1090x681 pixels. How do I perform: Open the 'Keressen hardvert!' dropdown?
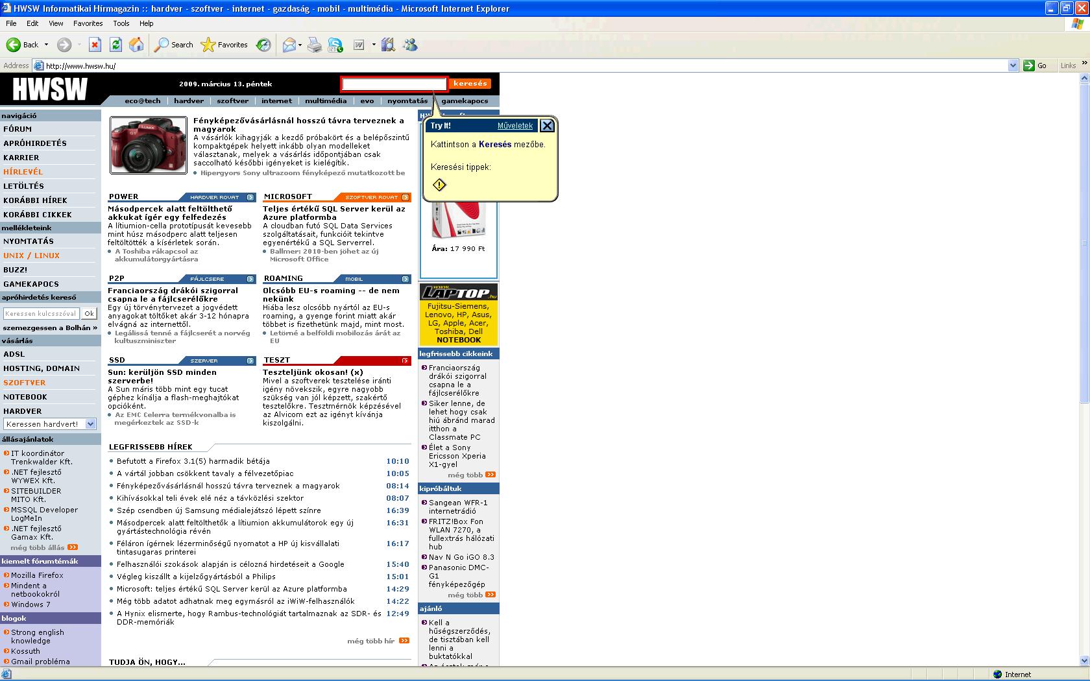pyautogui.click(x=90, y=424)
